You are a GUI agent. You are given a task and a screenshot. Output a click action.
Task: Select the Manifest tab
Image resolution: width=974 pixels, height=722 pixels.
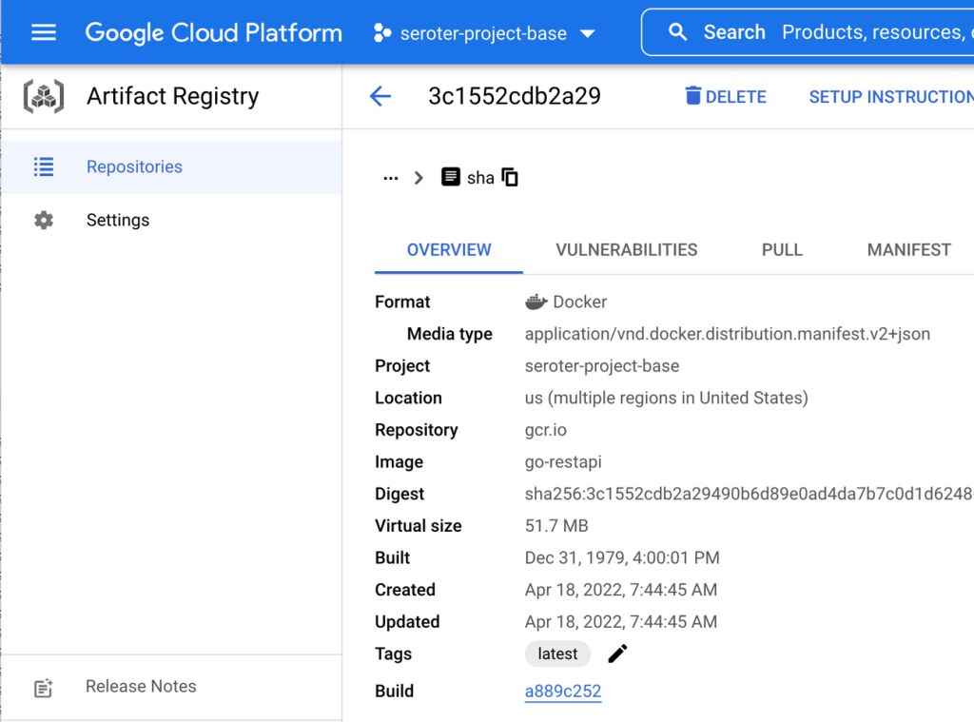point(908,250)
